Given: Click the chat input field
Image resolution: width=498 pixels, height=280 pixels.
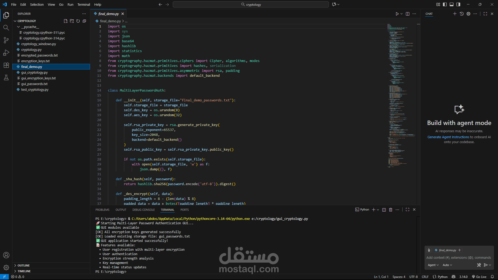Looking at the screenshot, I should [458, 257].
